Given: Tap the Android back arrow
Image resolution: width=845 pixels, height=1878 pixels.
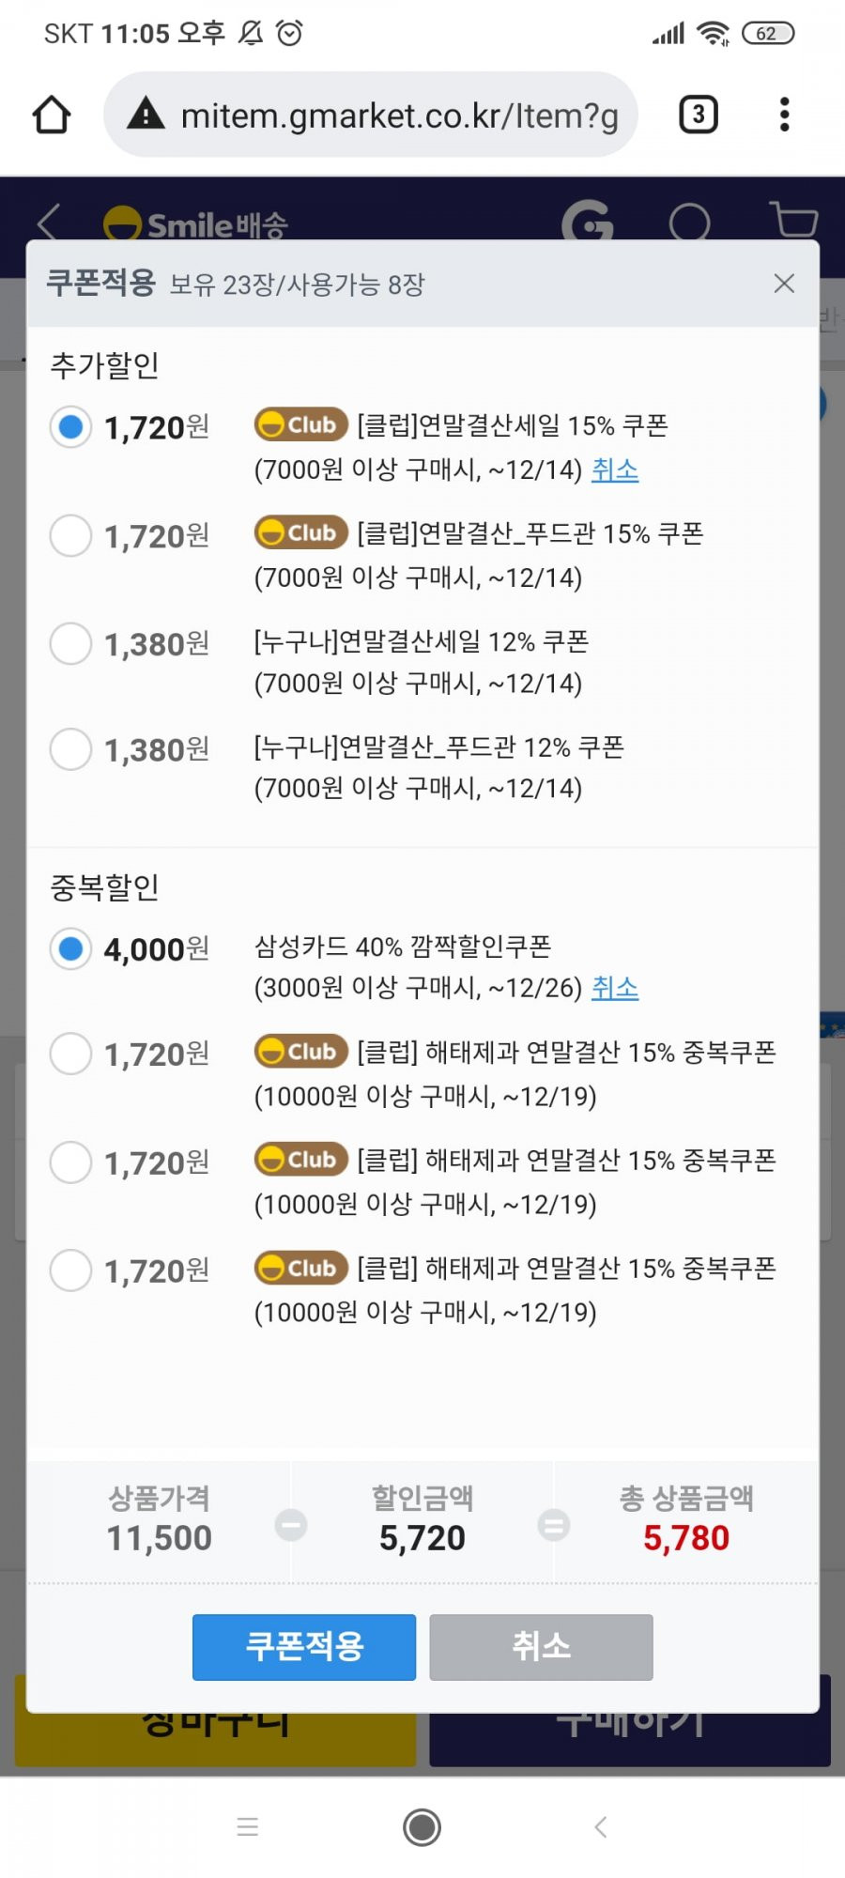Looking at the screenshot, I should (601, 1826).
